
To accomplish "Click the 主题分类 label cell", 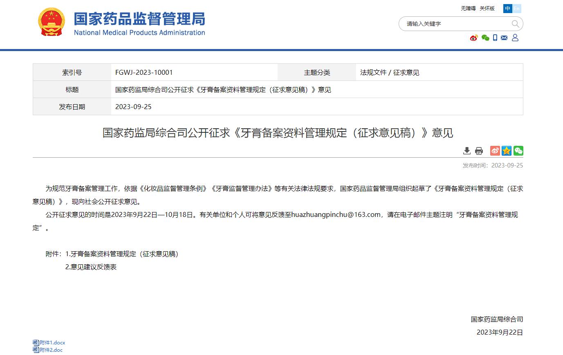I will [317, 72].
